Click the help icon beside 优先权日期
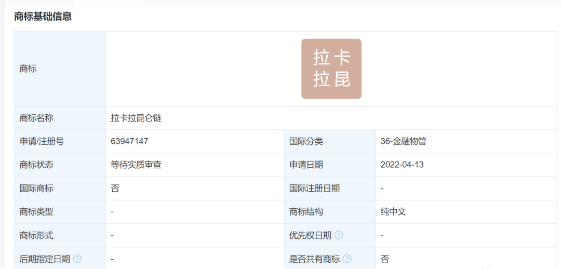The image size is (561, 269). coord(339,235)
